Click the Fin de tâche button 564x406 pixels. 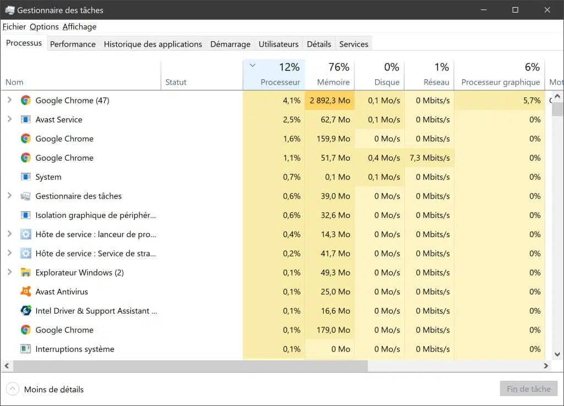(528, 389)
